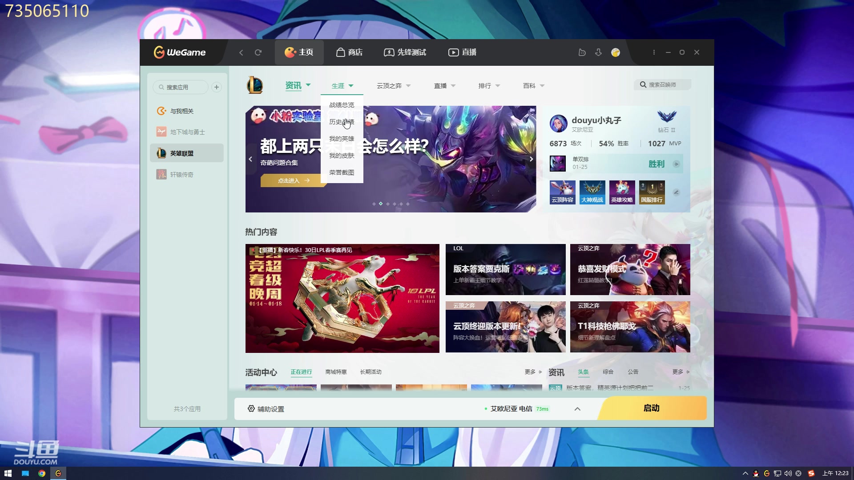Click 更多 next to 活动中心 tabs
This screenshot has height=480, width=854.
click(x=533, y=372)
